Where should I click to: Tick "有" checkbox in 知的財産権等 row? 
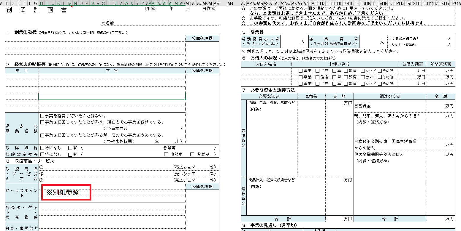pyautogui.click(x=70, y=155)
